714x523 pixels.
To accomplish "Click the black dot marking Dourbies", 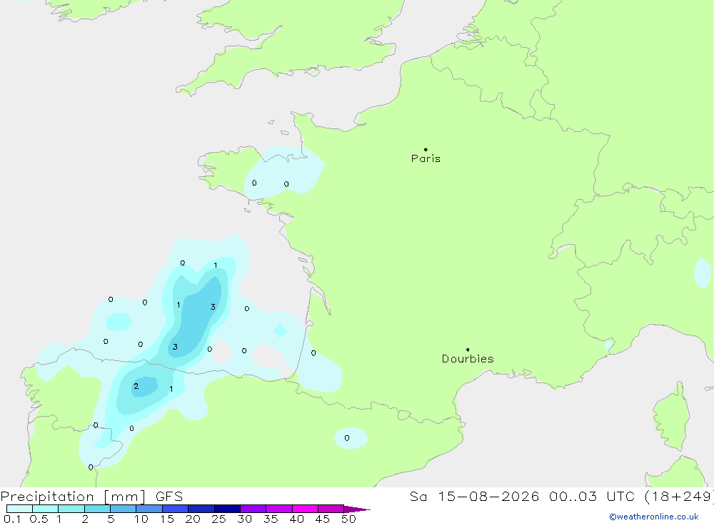I will [x=468, y=350].
